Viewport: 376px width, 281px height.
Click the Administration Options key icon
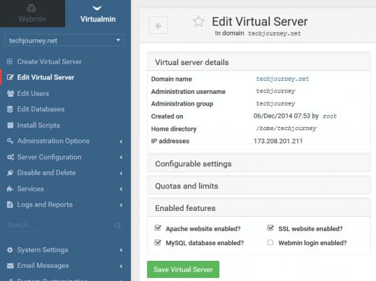(10, 141)
